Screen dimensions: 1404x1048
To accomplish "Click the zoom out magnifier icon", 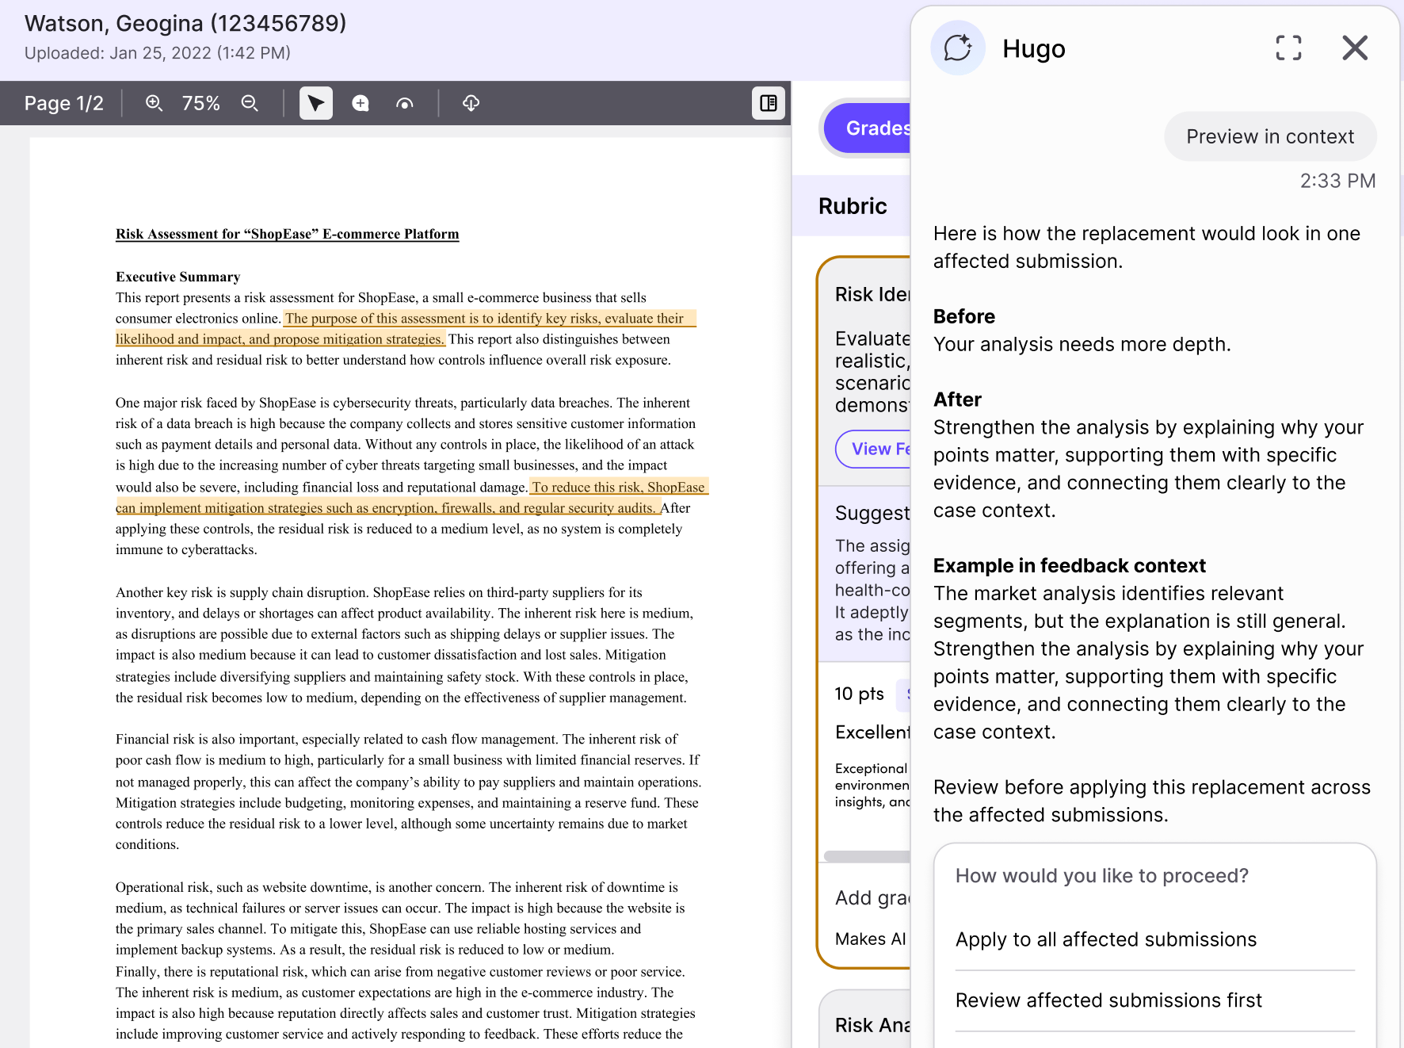I will click(250, 103).
